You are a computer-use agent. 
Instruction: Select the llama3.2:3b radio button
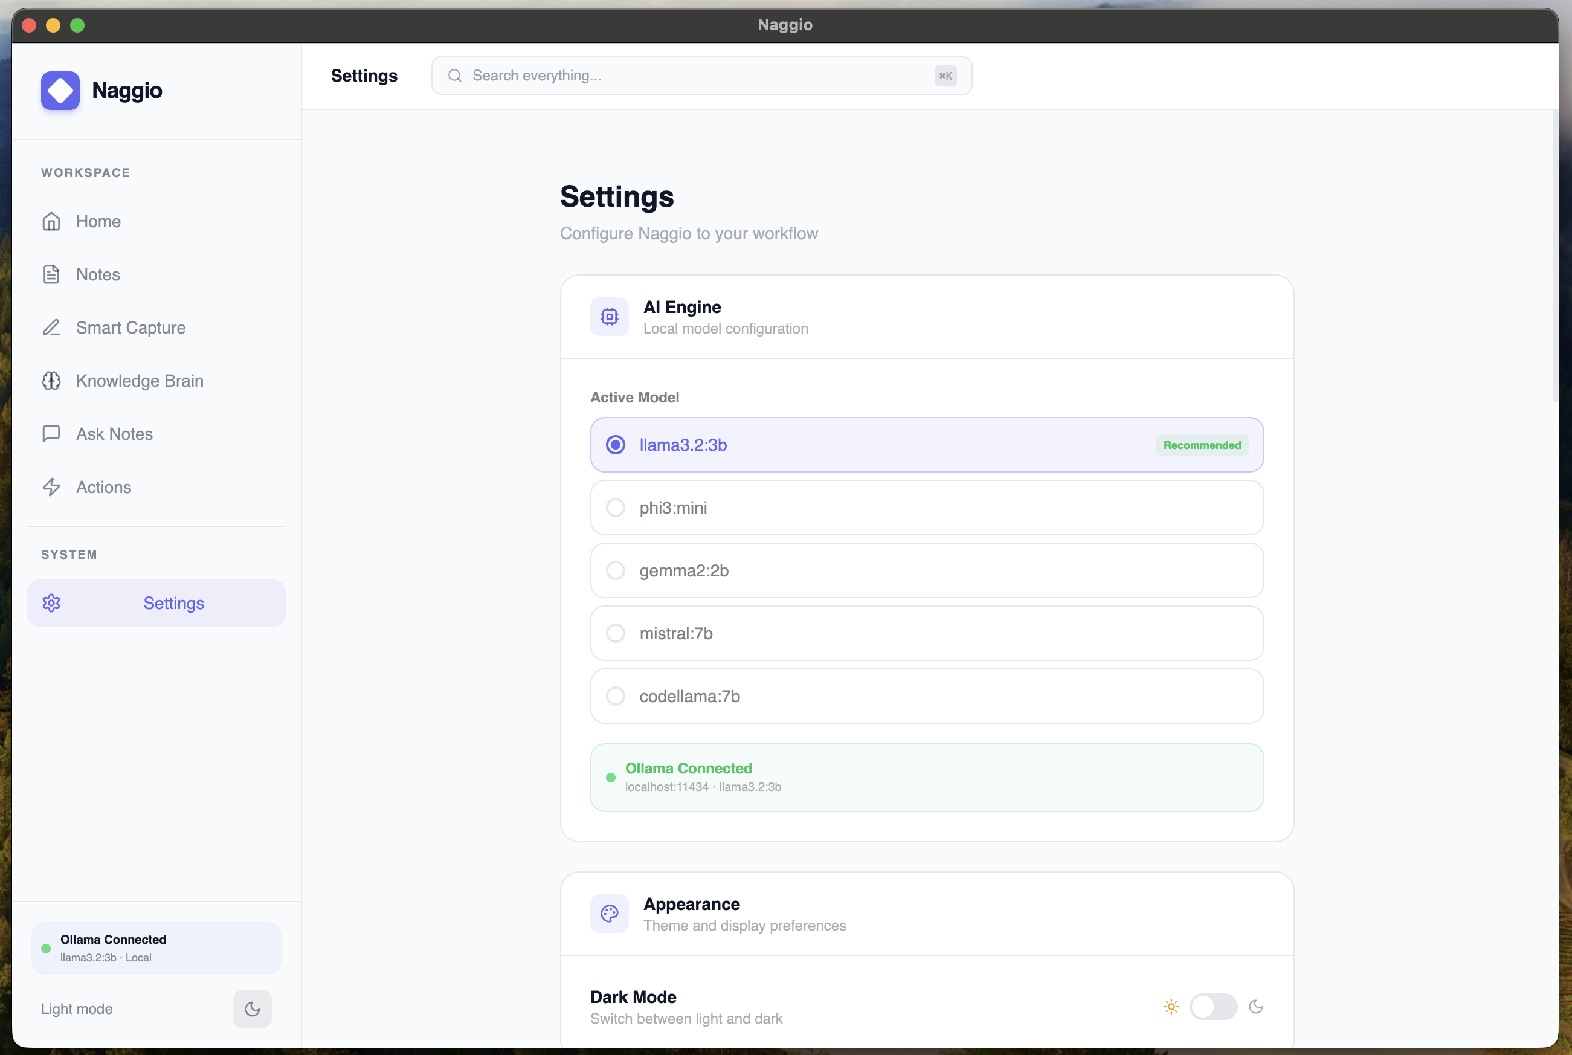click(x=616, y=445)
